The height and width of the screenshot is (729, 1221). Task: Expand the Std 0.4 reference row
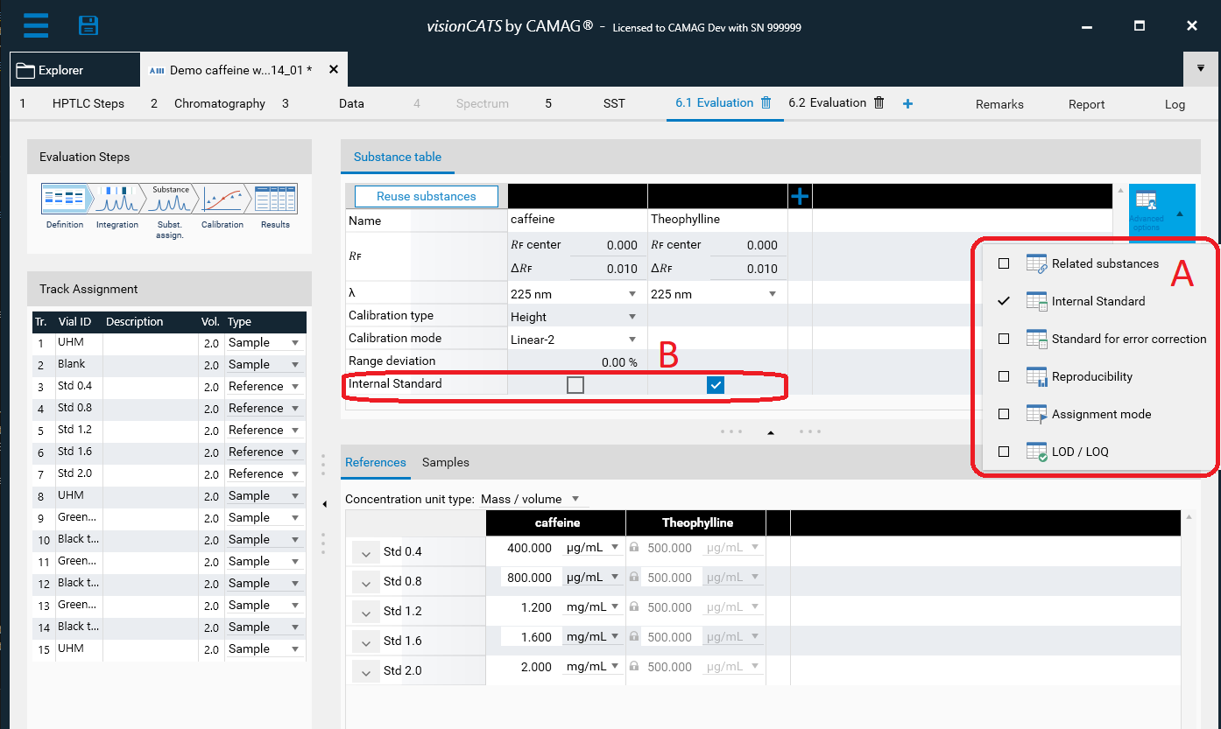(366, 552)
